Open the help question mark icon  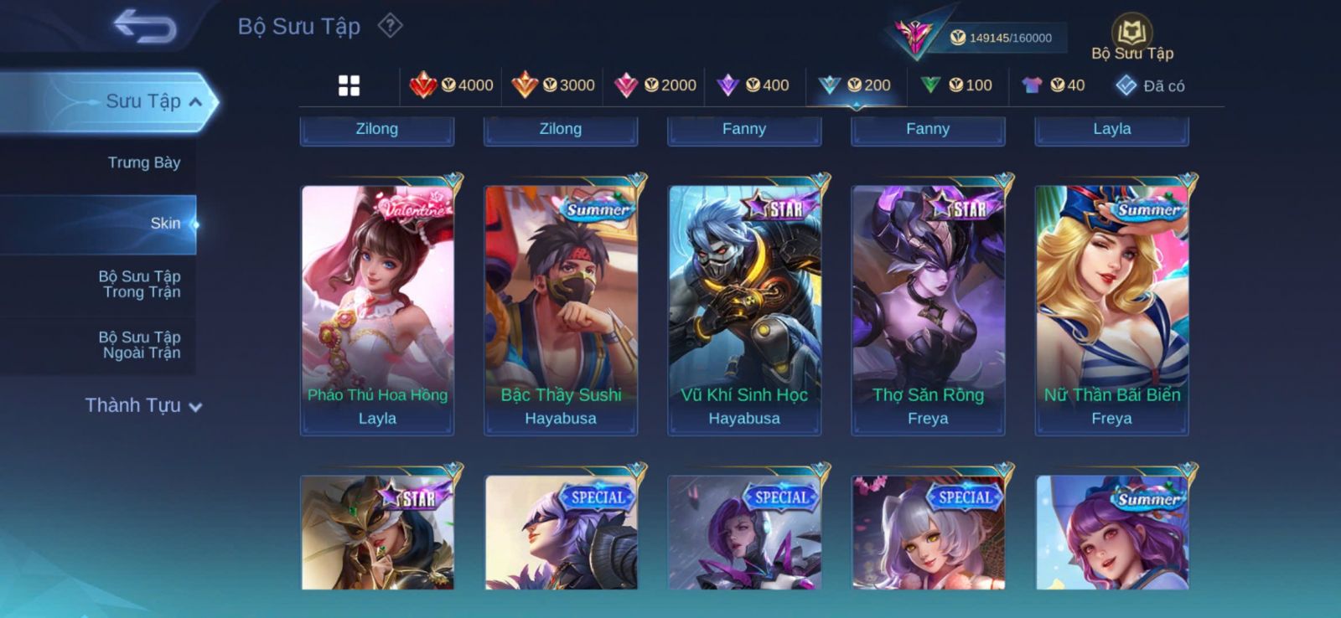(x=390, y=26)
